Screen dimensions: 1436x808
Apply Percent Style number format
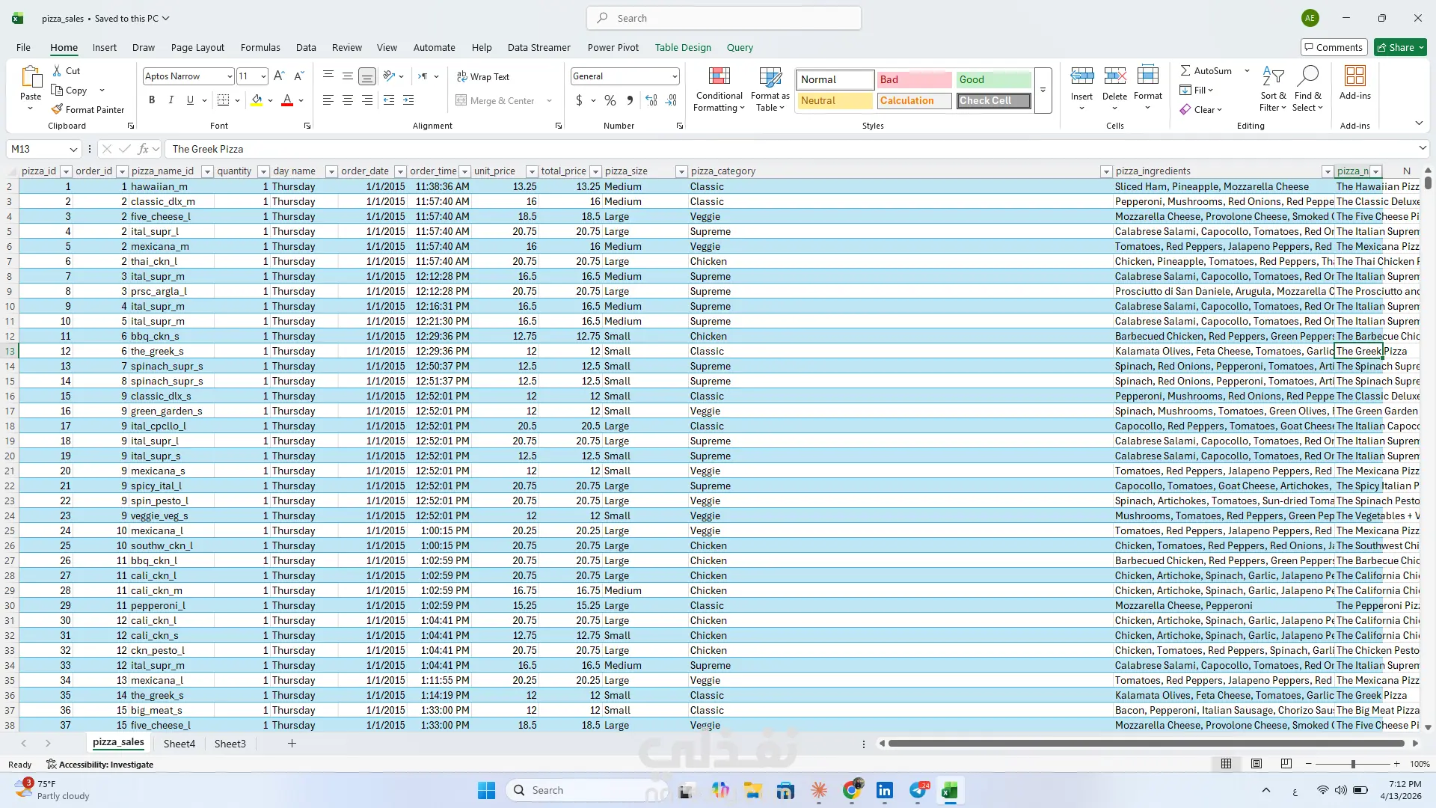pos(610,100)
